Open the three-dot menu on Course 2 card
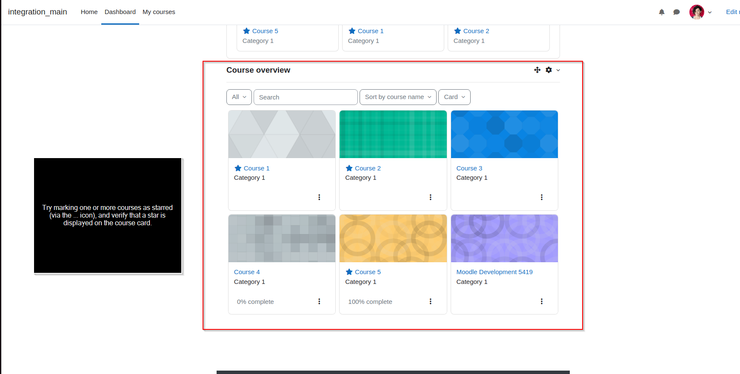 [430, 197]
